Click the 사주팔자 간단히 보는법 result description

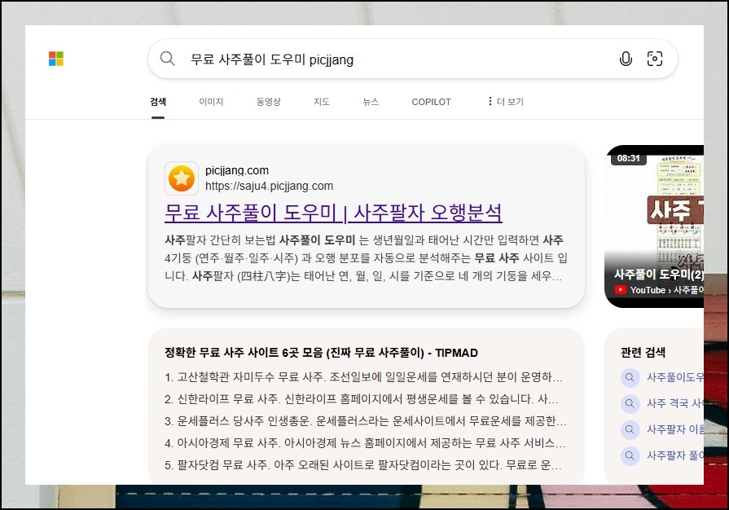tap(366, 258)
